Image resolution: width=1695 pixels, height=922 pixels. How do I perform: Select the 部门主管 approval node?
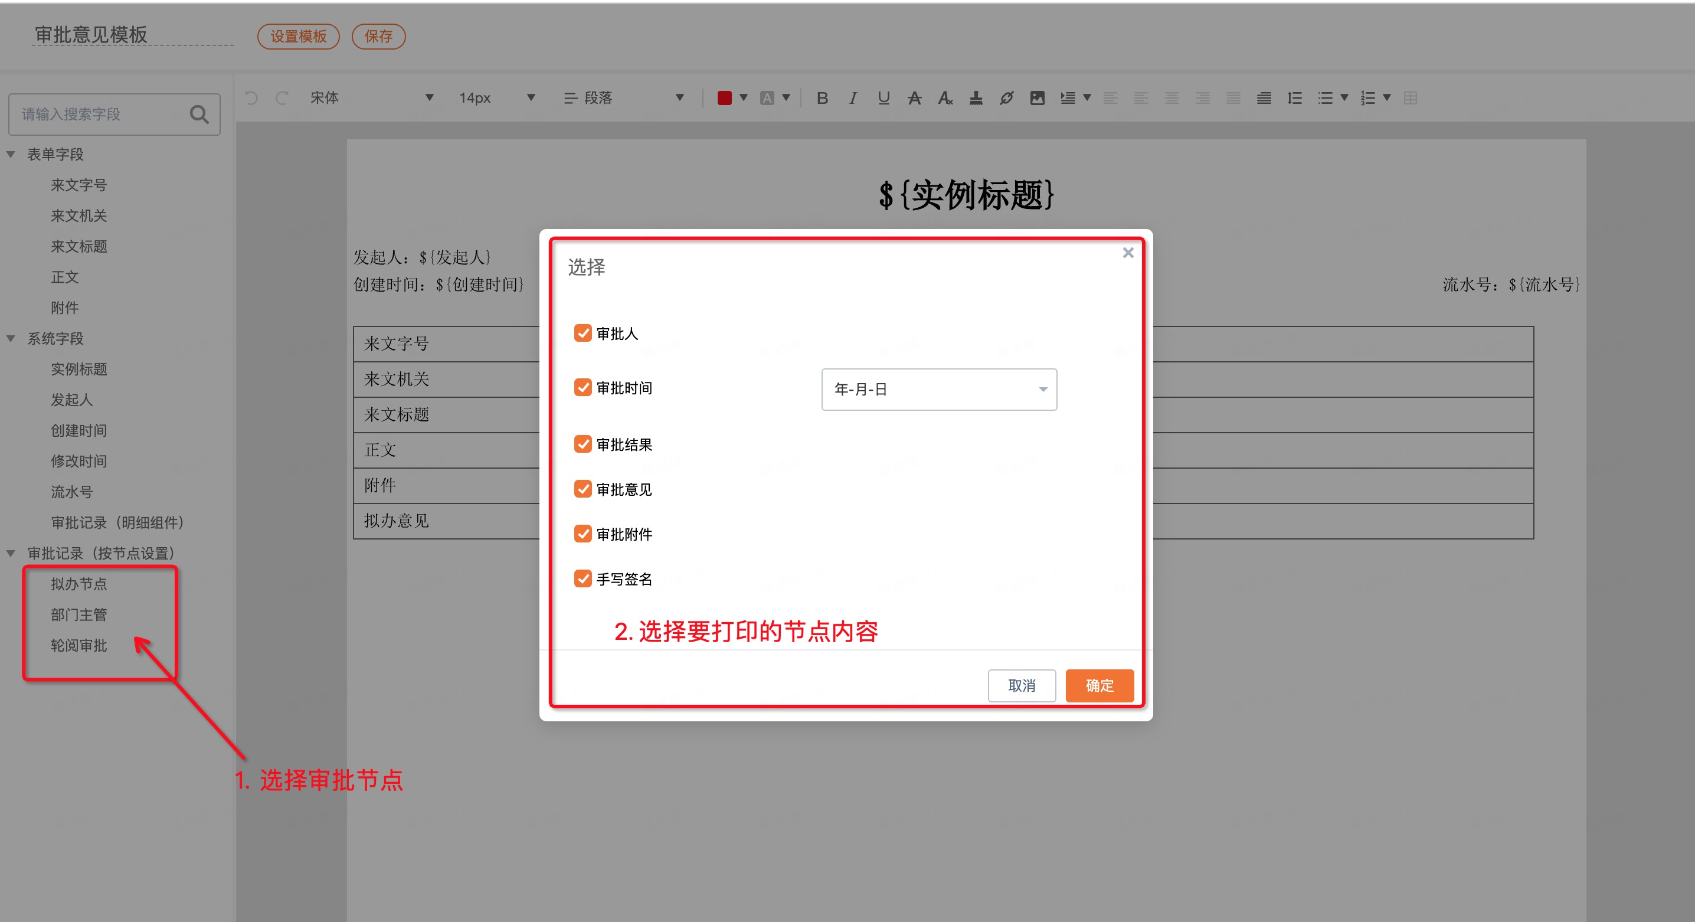[79, 614]
